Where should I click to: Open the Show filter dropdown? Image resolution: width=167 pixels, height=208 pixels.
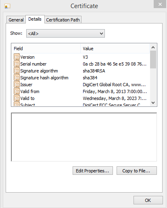(65, 34)
